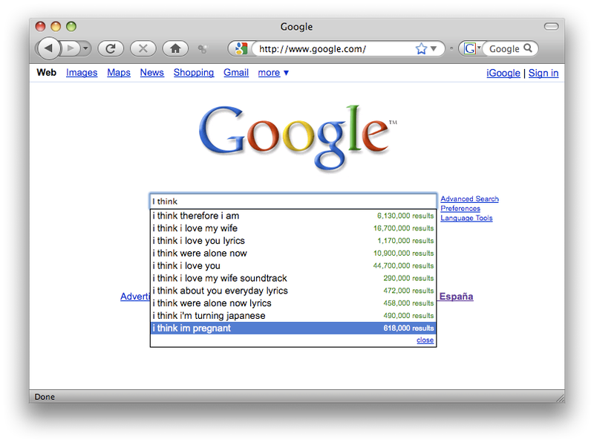
Task: Select highlighted 'i think im pregnant' suggestion
Action: tap(293, 328)
